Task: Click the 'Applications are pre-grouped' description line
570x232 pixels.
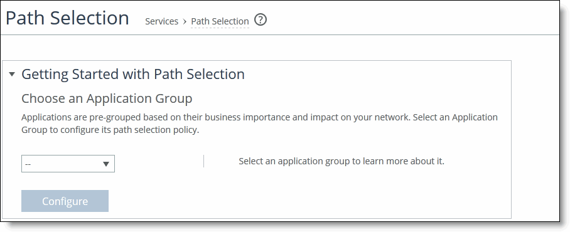Action: (259, 117)
